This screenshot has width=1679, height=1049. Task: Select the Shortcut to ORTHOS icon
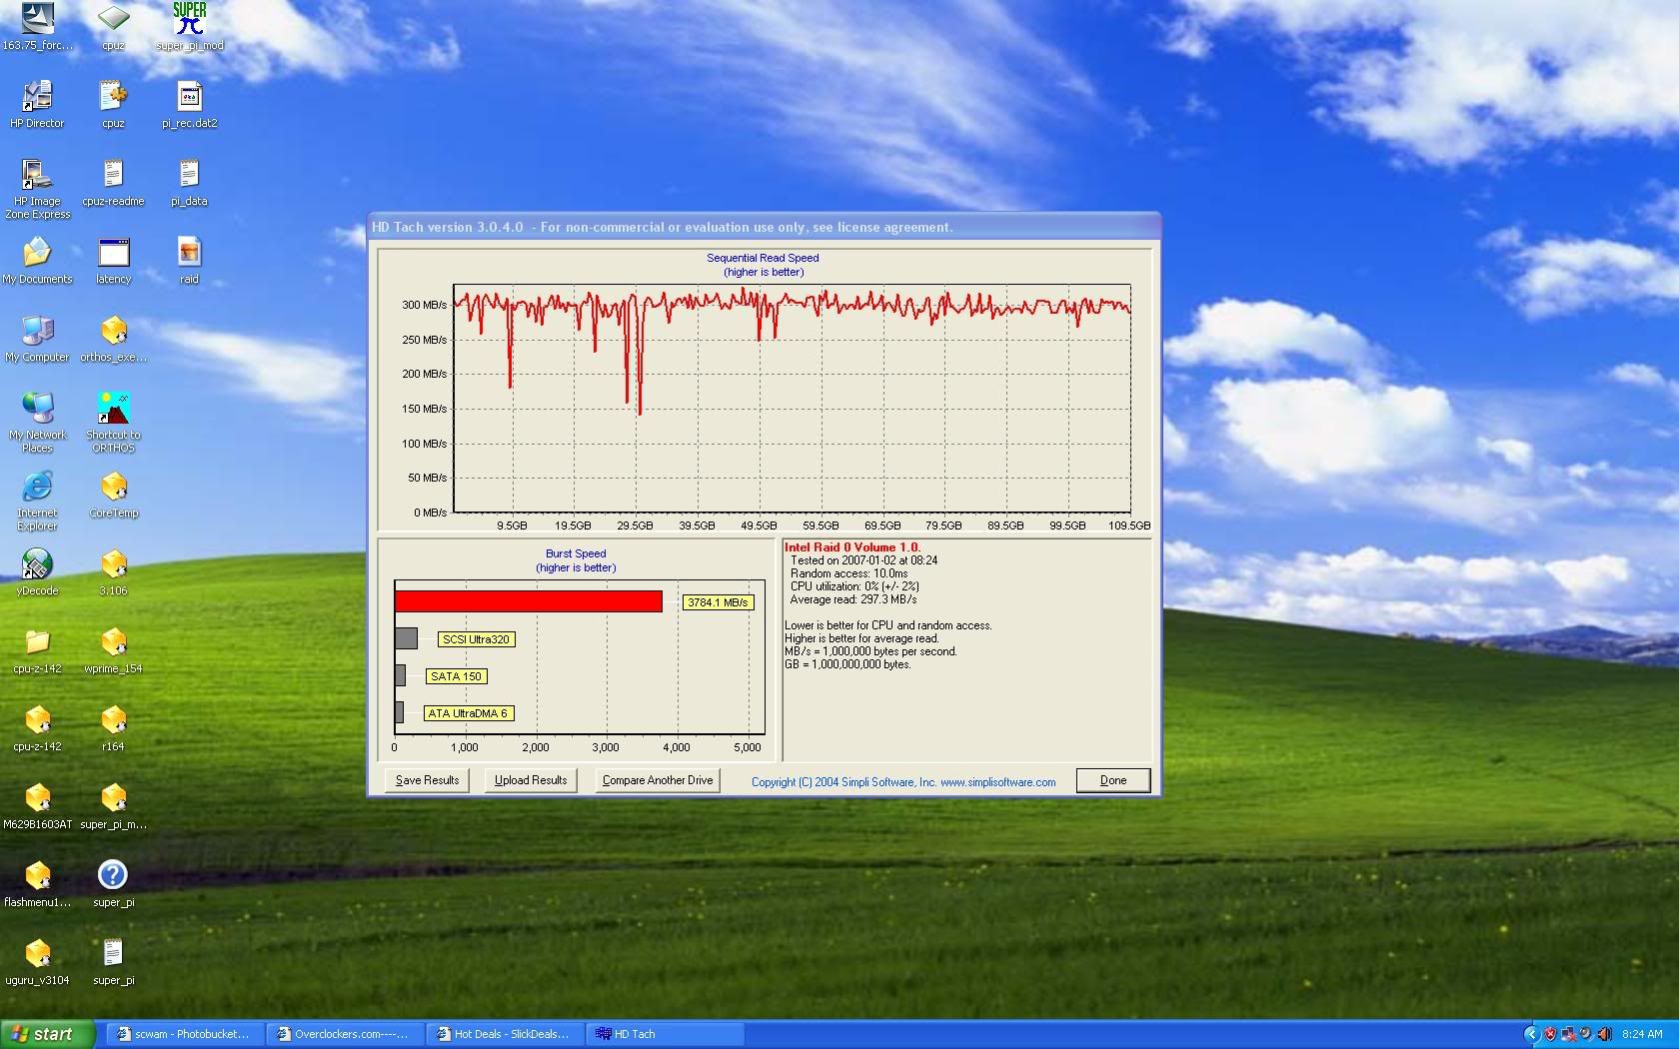pos(113,422)
